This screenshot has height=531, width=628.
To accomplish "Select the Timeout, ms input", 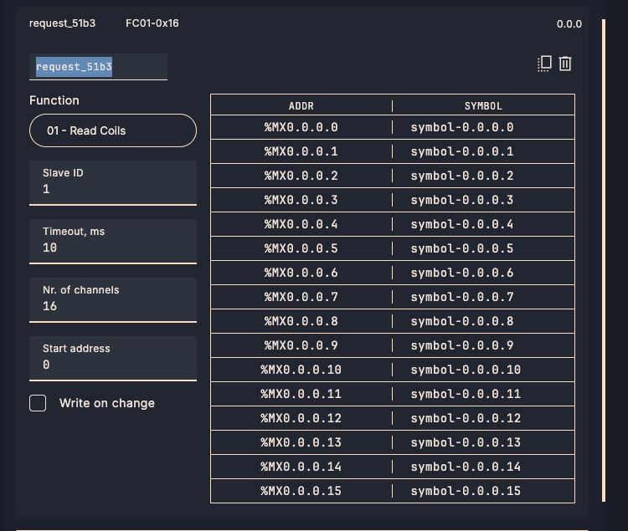I will click(113, 242).
